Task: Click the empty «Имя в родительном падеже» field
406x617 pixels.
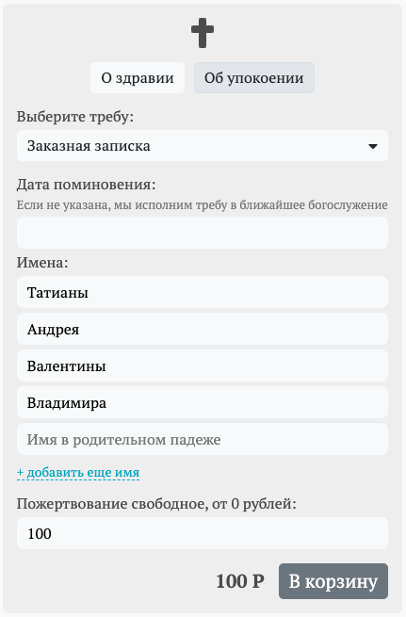Action: point(203,439)
